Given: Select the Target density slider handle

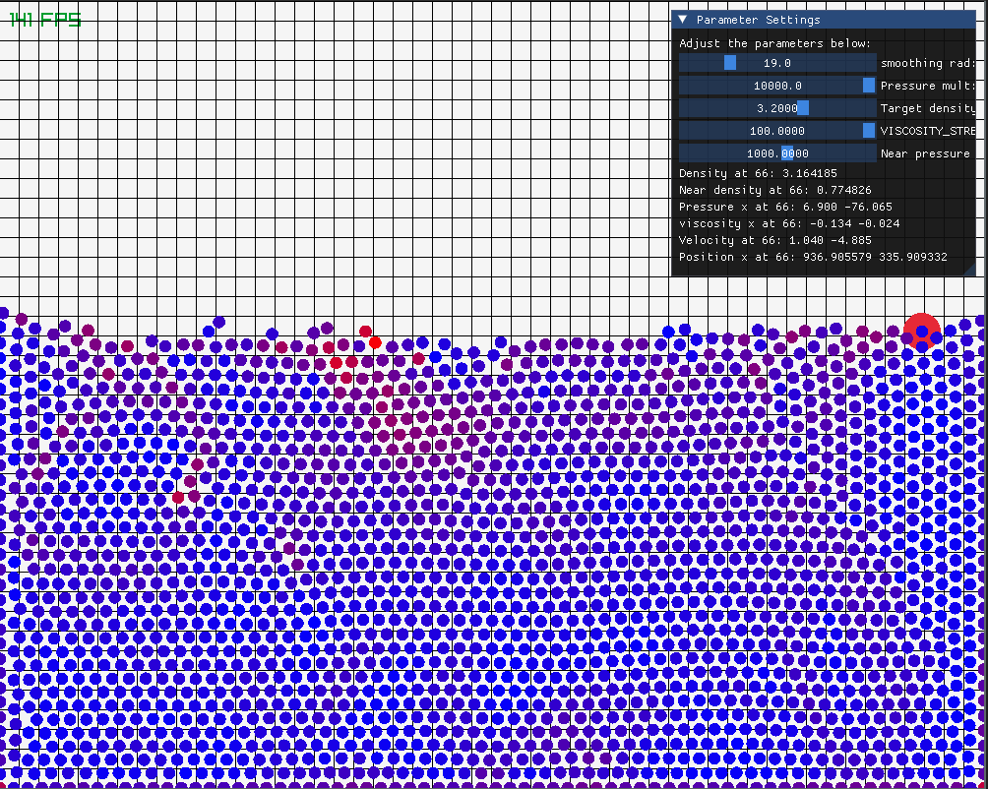Looking at the screenshot, I should (803, 108).
